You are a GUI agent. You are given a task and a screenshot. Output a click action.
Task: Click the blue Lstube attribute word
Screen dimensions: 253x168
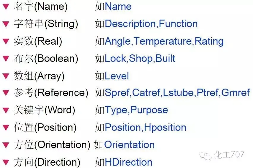click(x=178, y=93)
